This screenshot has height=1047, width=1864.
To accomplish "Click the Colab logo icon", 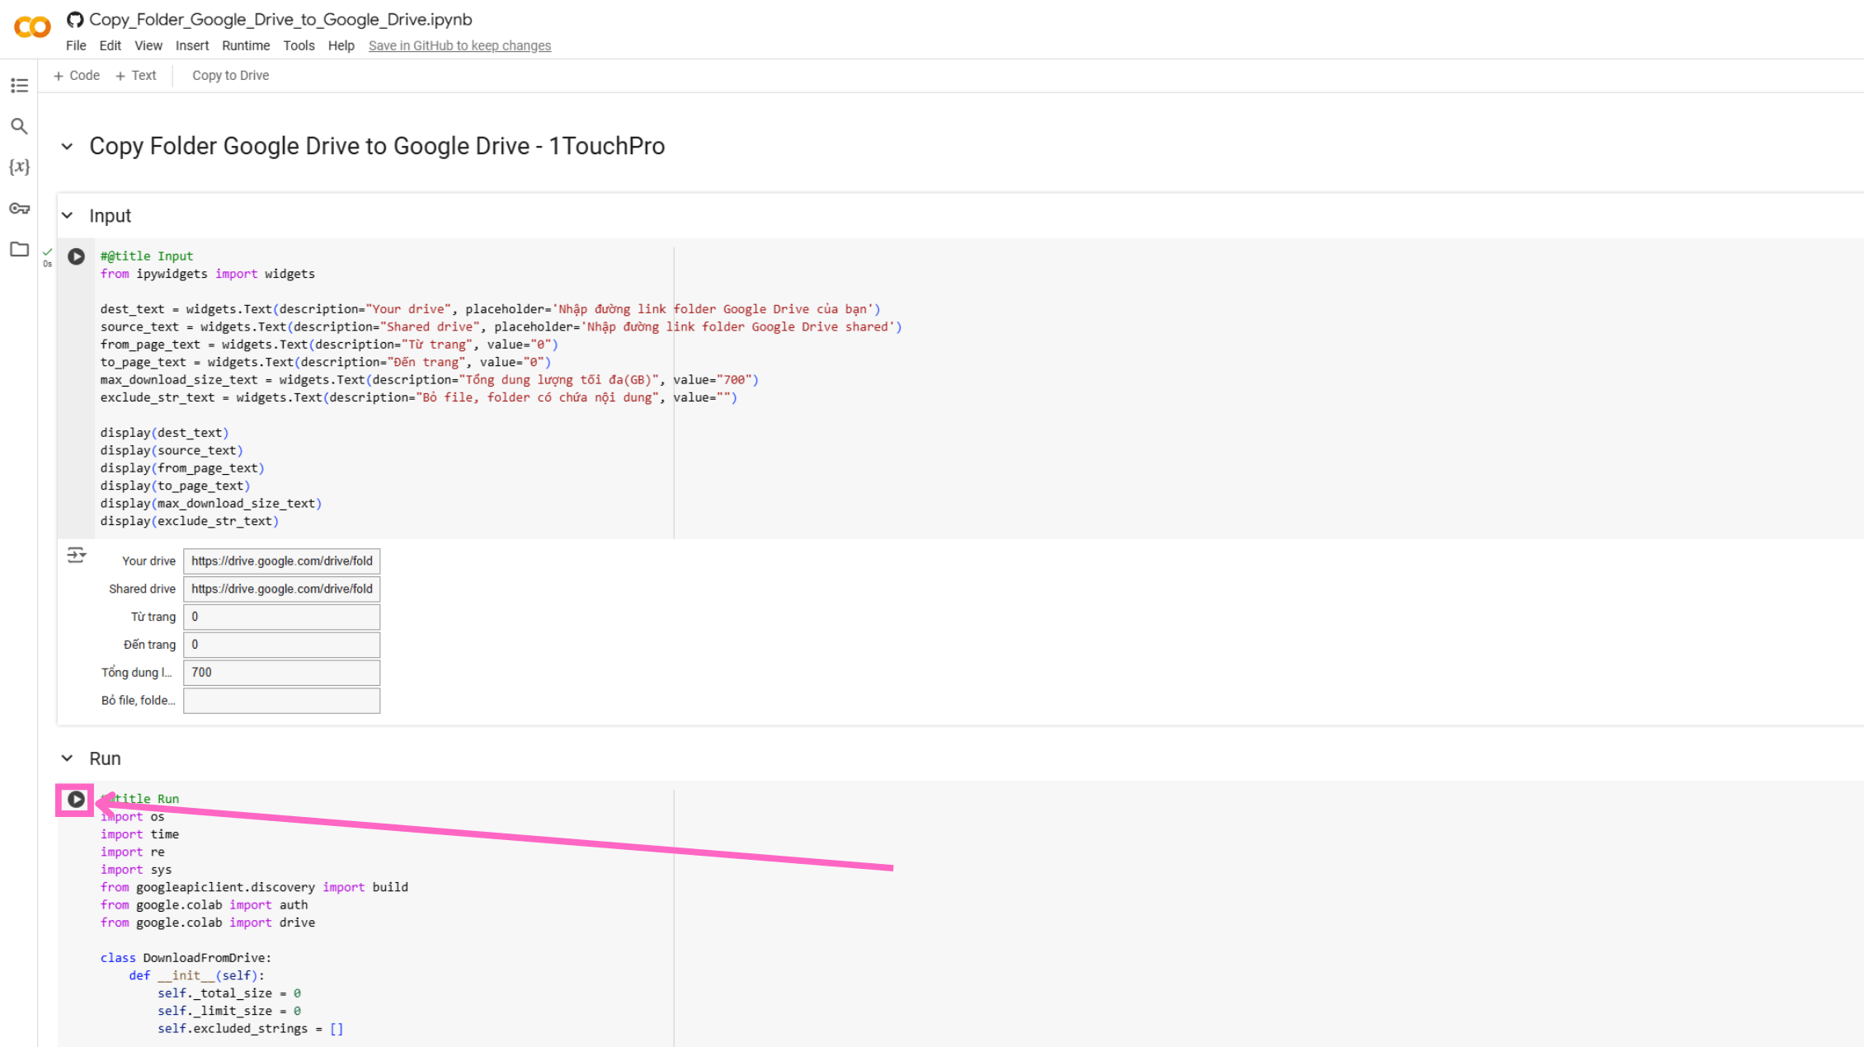I will pyautogui.click(x=33, y=27).
